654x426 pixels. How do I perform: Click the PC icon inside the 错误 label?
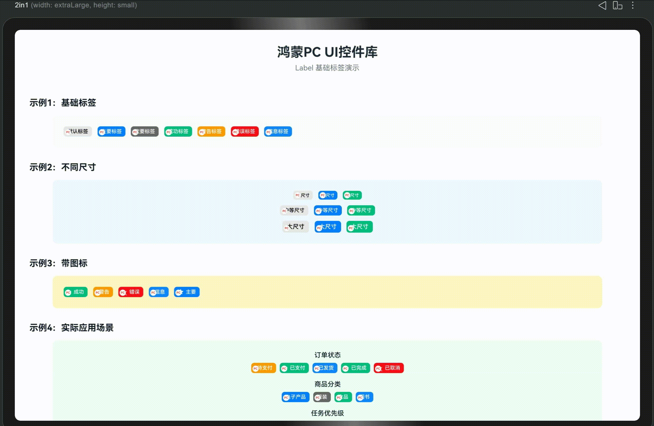coord(123,292)
